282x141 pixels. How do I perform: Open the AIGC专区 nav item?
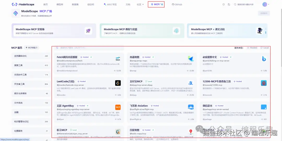110,4
